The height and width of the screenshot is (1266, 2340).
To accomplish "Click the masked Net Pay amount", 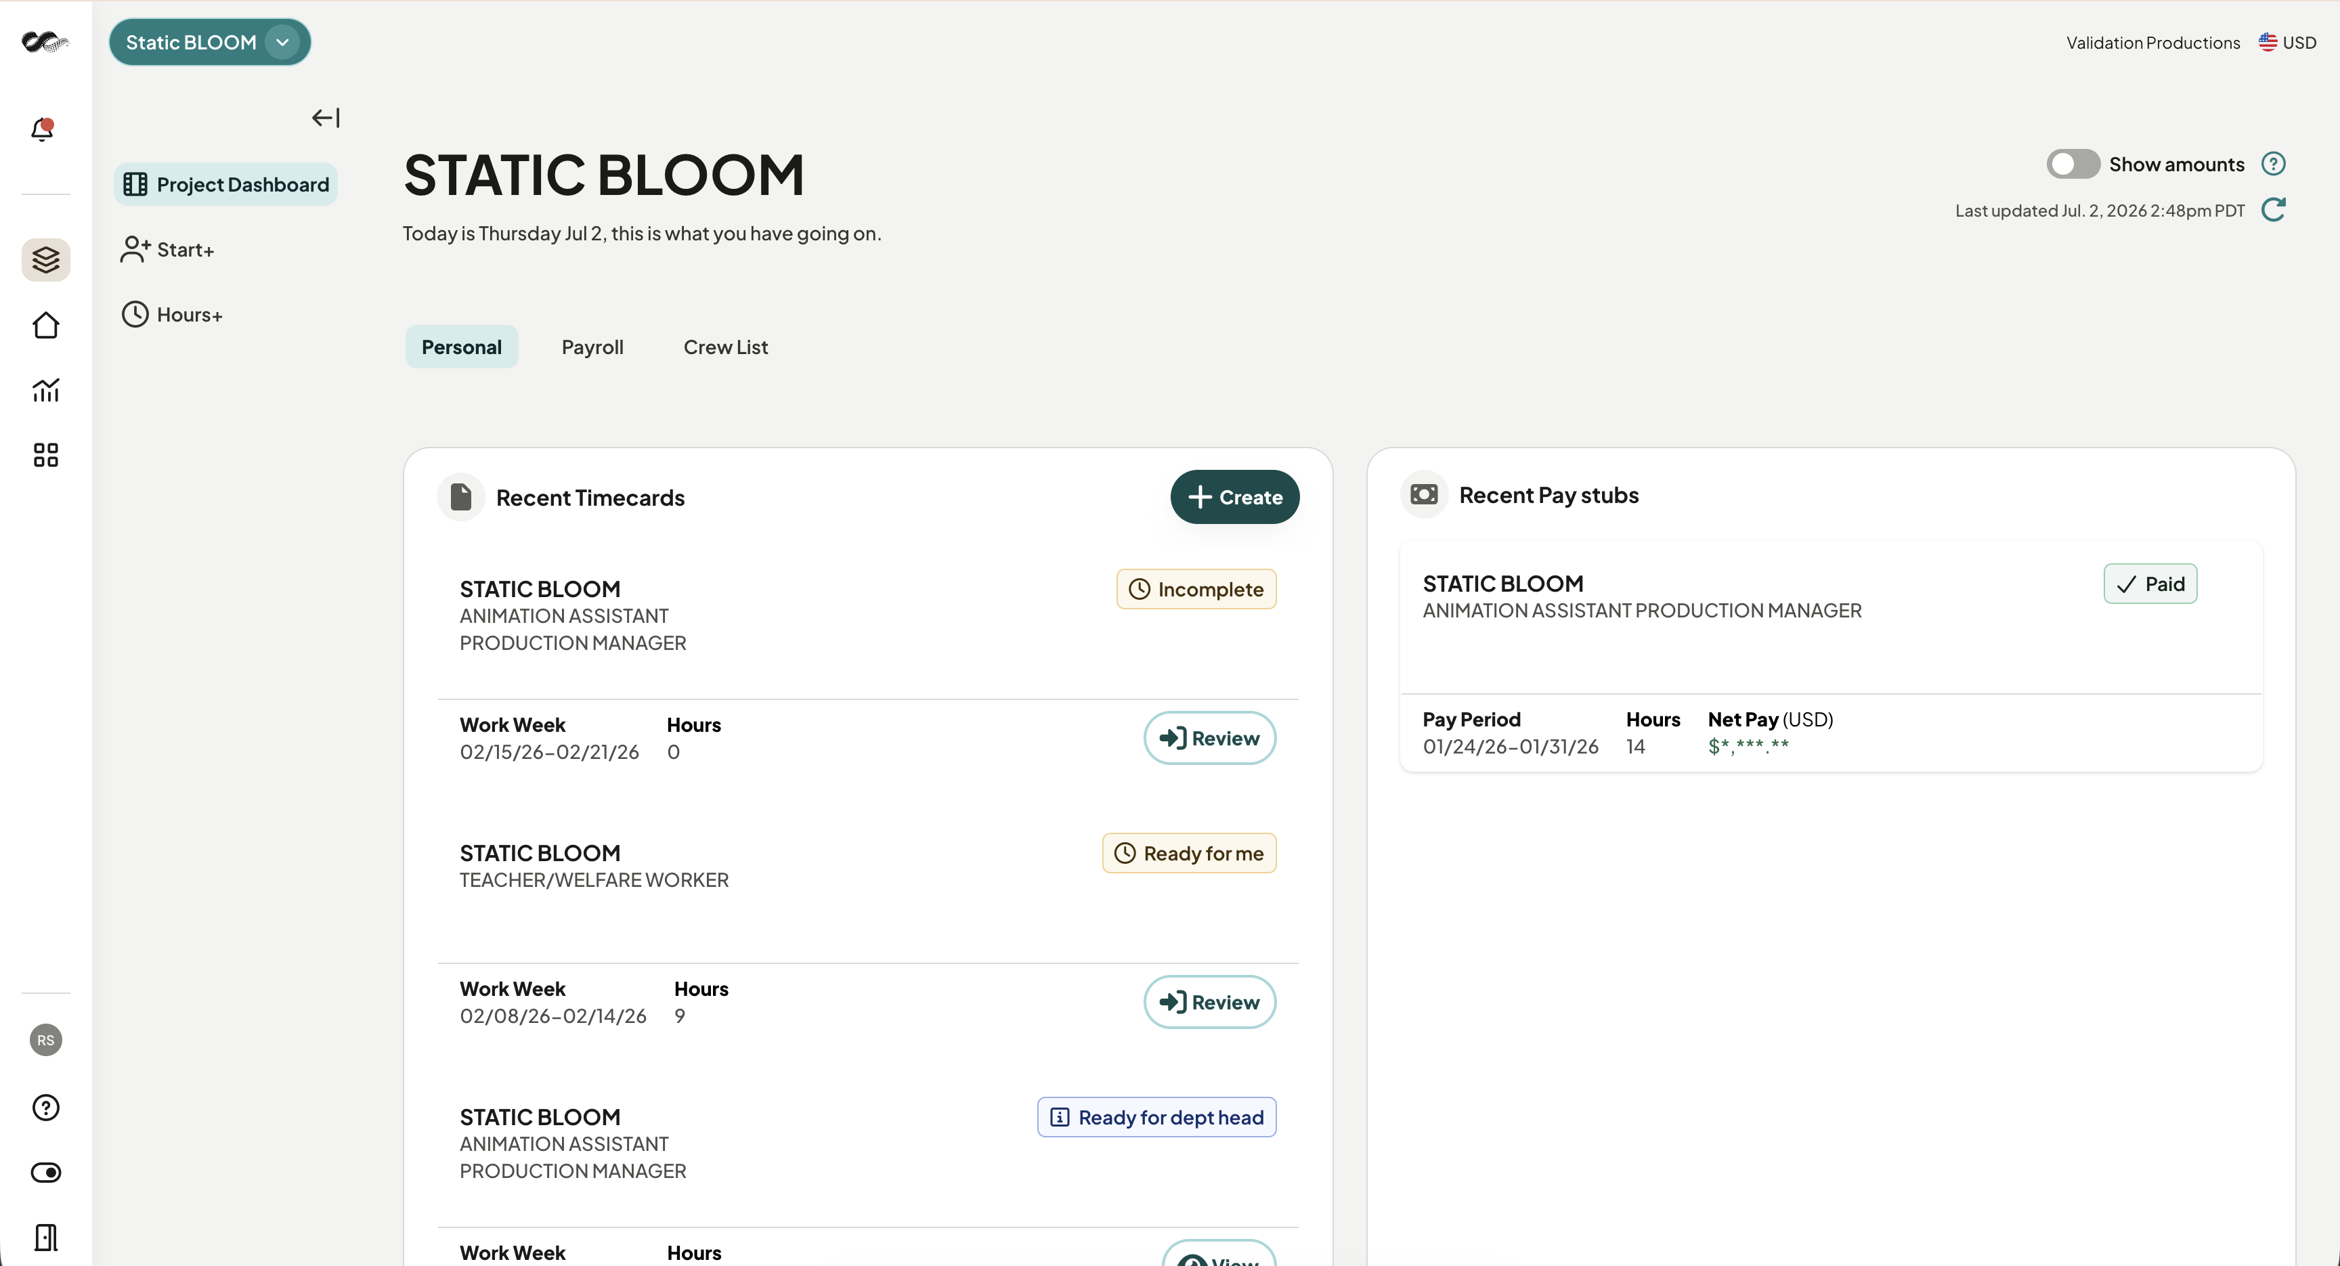I will click(x=1748, y=747).
